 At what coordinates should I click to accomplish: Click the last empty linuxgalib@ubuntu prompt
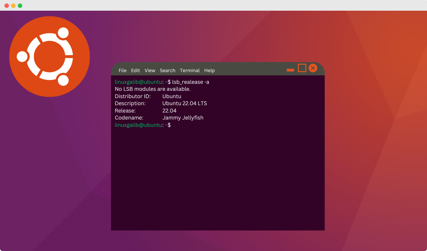[138, 125]
